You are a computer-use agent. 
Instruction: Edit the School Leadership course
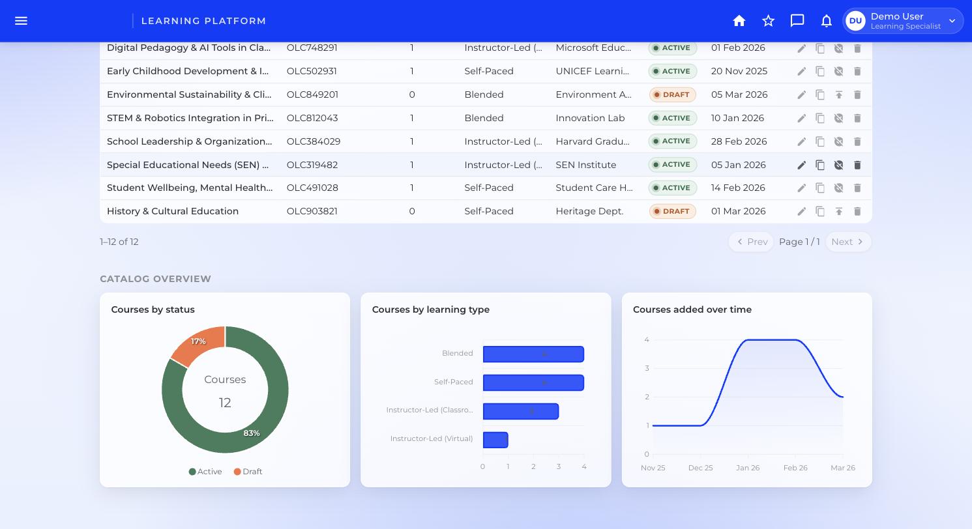(802, 141)
